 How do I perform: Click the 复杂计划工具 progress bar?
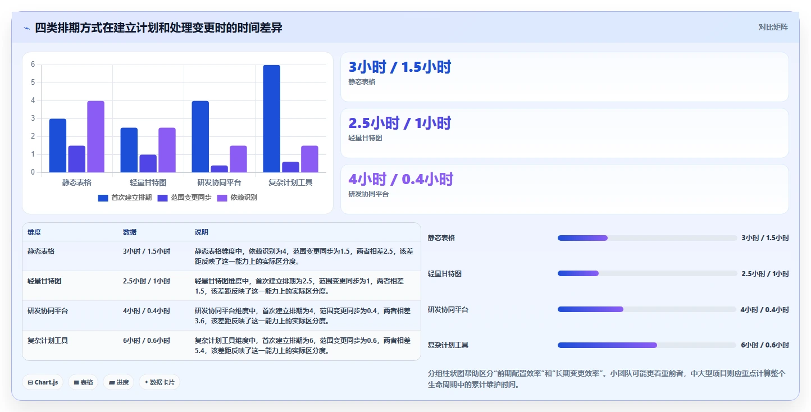point(646,345)
